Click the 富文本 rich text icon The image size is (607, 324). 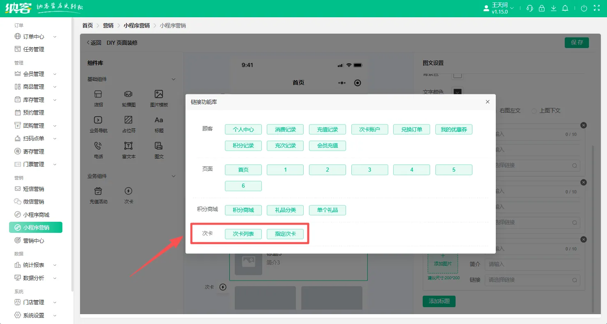point(128,146)
